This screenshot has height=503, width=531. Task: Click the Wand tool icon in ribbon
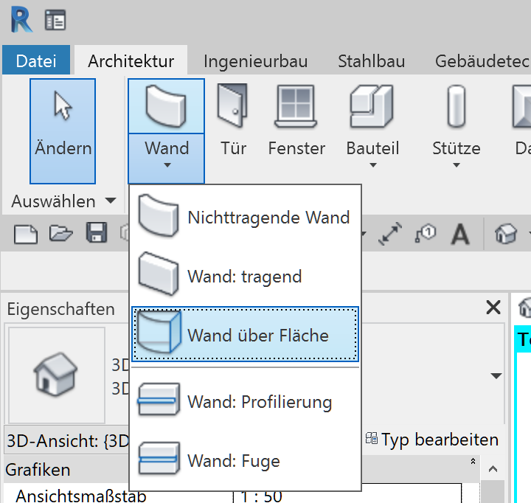coord(166,105)
